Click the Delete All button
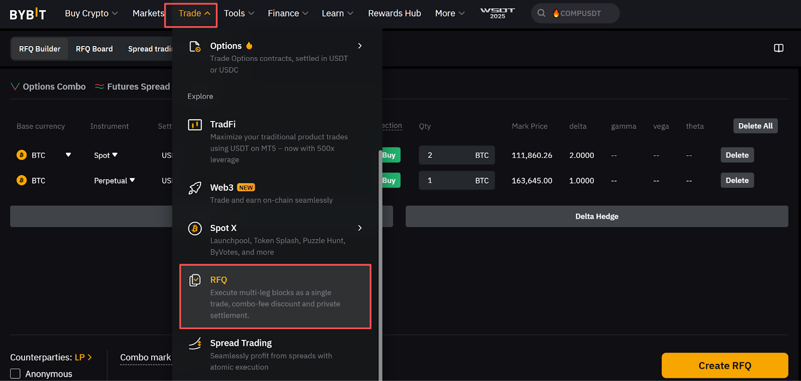The width and height of the screenshot is (801, 381). [755, 126]
